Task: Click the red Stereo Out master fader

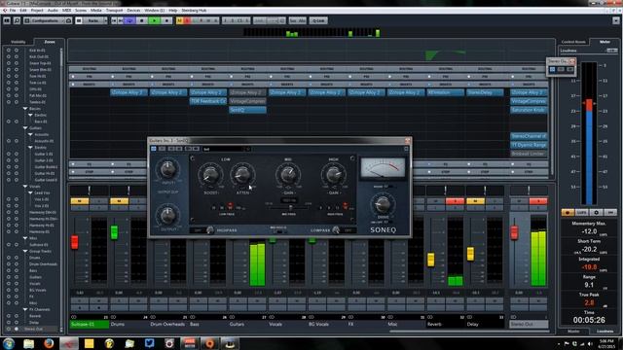Action: coord(515,232)
